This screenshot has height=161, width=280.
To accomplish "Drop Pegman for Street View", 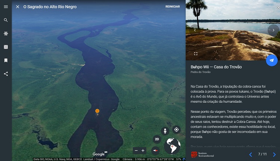I will pos(165,131).
